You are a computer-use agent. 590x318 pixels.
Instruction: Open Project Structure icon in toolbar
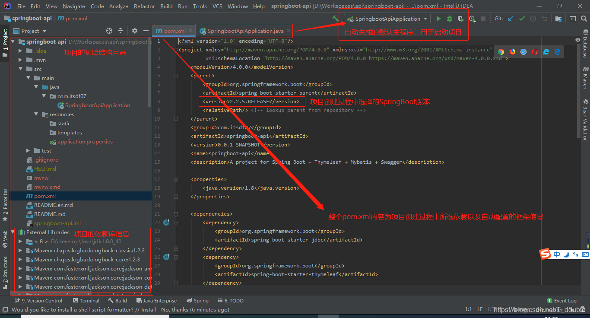tap(558, 19)
